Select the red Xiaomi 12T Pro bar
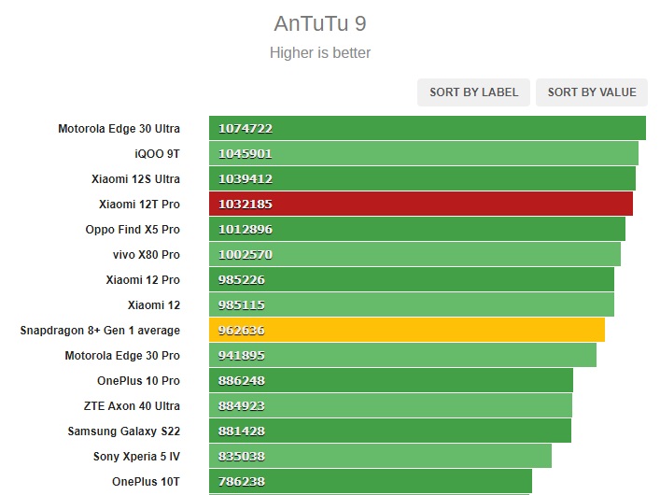Image resolution: width=660 pixels, height=495 pixels. pyautogui.click(x=421, y=204)
